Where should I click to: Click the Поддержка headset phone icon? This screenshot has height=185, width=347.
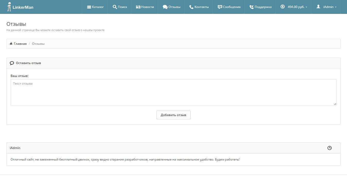click(x=252, y=7)
